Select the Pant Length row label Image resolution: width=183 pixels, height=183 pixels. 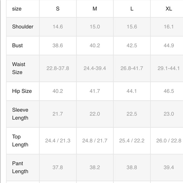pyautogui.click(x=20, y=167)
